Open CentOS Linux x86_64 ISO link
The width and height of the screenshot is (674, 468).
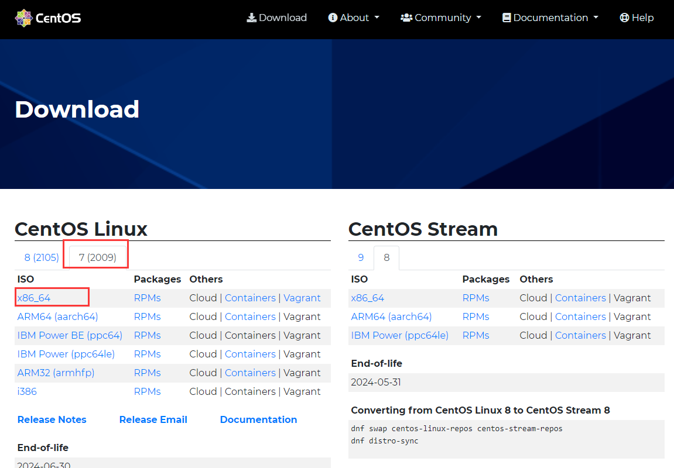[x=34, y=298]
